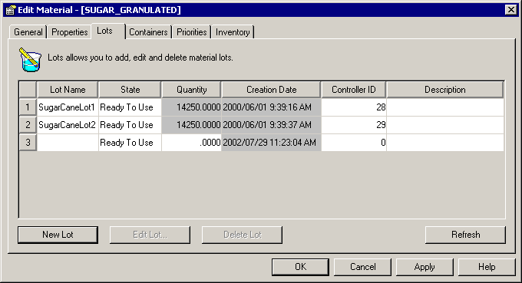Cancel the material edit dialog
Viewport: 522px width, 283px height.
[362, 267]
